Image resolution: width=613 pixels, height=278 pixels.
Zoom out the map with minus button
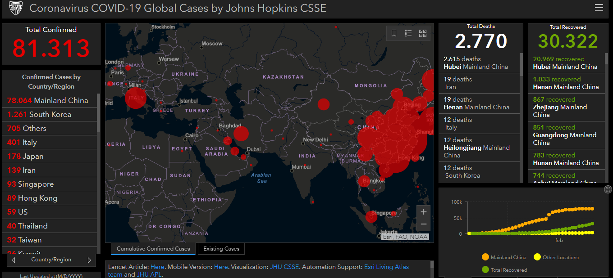[424, 224]
